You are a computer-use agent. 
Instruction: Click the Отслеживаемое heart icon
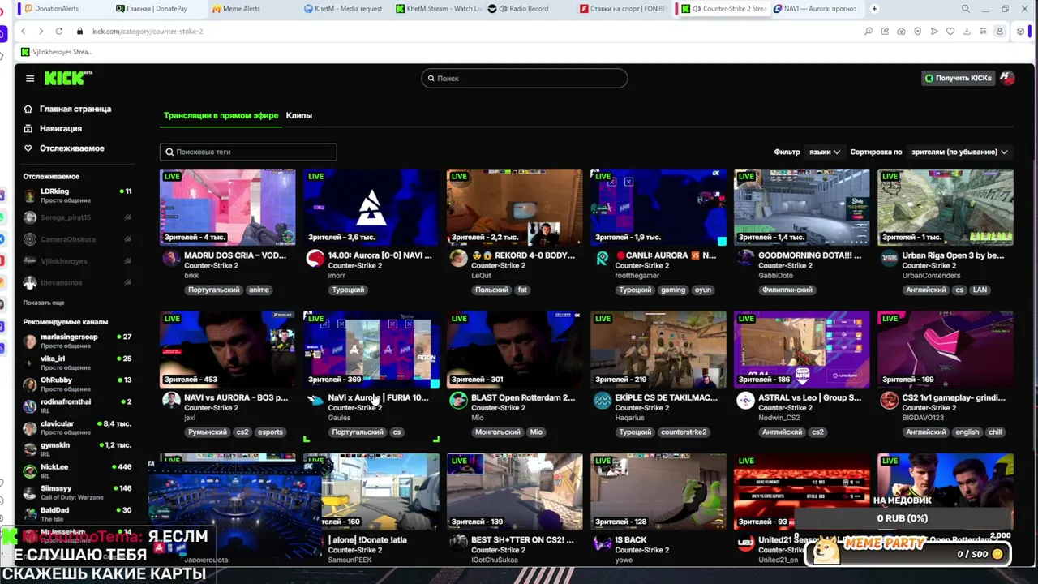[x=28, y=148]
